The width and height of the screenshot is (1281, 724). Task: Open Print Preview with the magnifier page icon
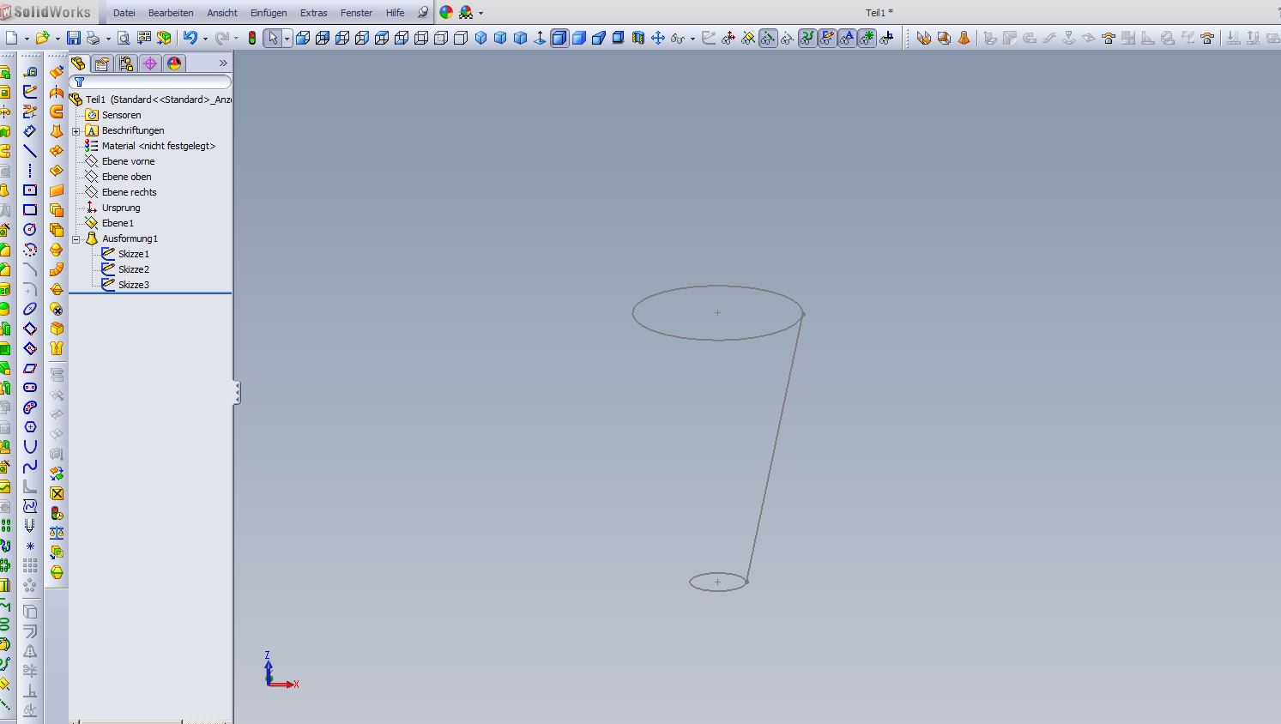pyautogui.click(x=124, y=38)
